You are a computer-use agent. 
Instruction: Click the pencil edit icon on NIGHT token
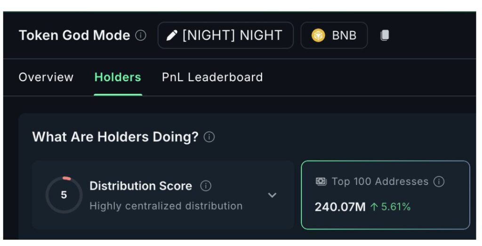(x=172, y=36)
